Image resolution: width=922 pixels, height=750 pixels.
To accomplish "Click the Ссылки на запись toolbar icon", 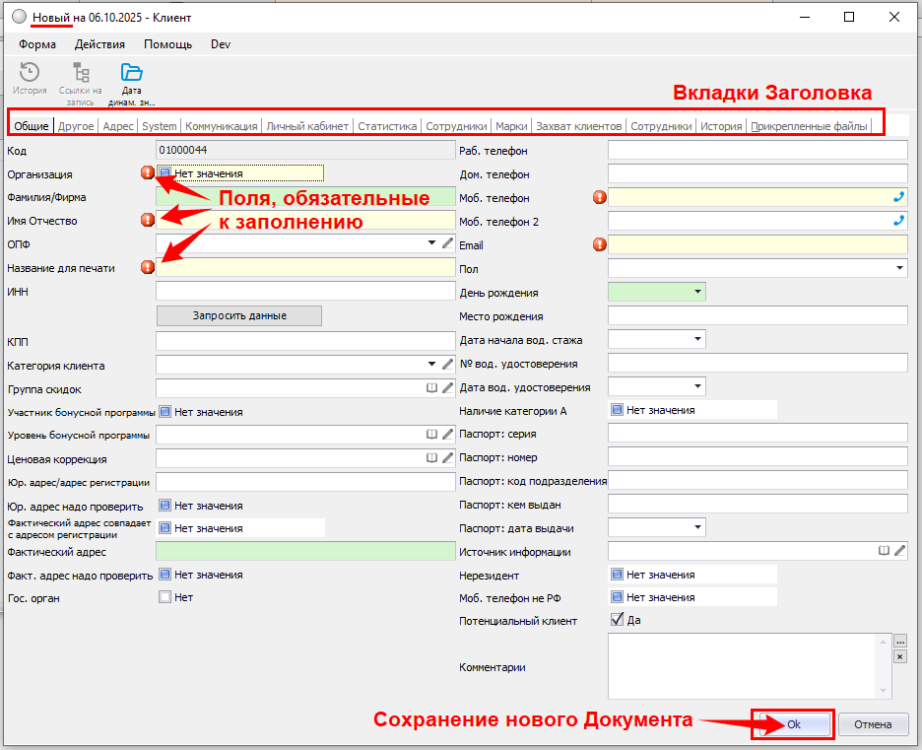I will pyautogui.click(x=81, y=73).
